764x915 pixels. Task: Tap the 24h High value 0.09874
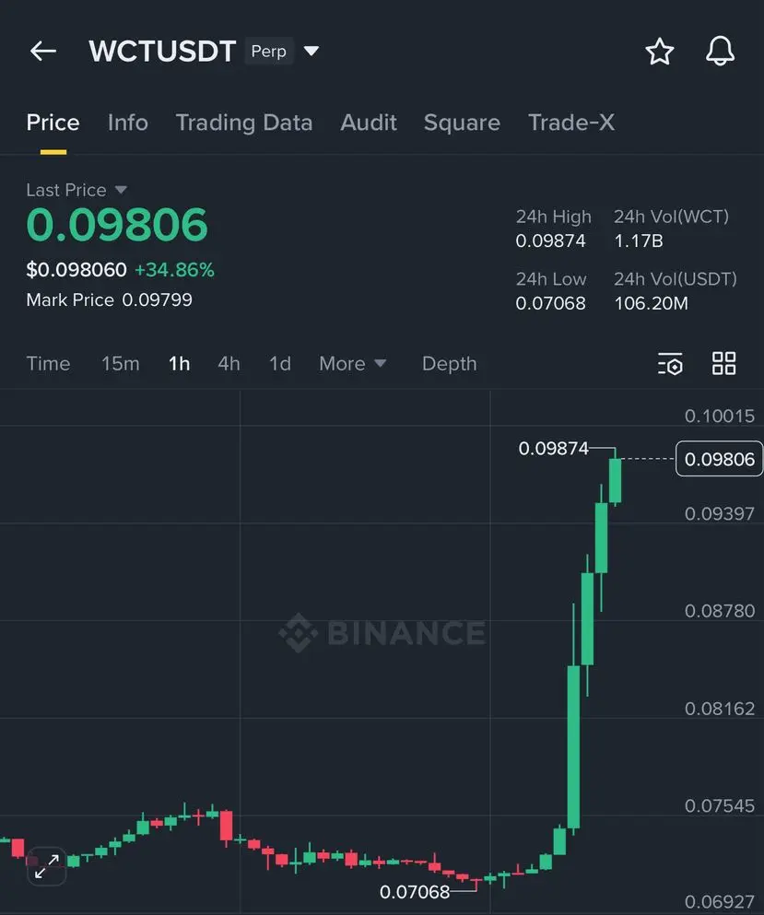click(550, 241)
